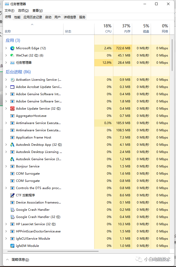Click Bonjour Service icon
176x267 pixels.
coord(12,166)
